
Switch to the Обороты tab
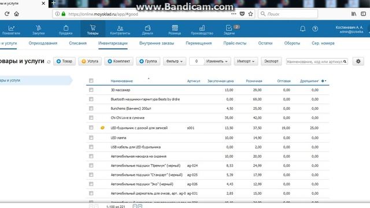[292, 43]
